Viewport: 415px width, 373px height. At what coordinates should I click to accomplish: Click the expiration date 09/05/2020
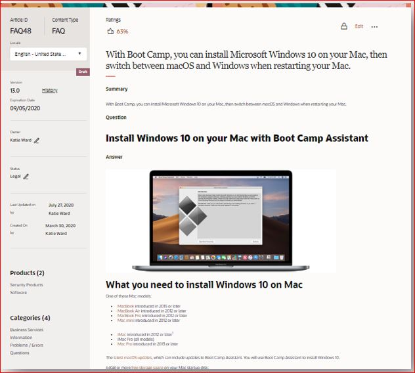[x=25, y=108]
